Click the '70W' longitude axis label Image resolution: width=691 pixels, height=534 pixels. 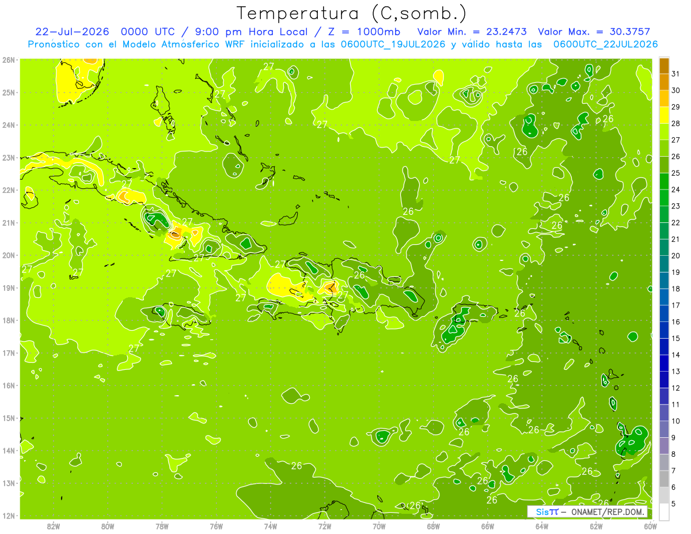pyautogui.click(x=379, y=527)
